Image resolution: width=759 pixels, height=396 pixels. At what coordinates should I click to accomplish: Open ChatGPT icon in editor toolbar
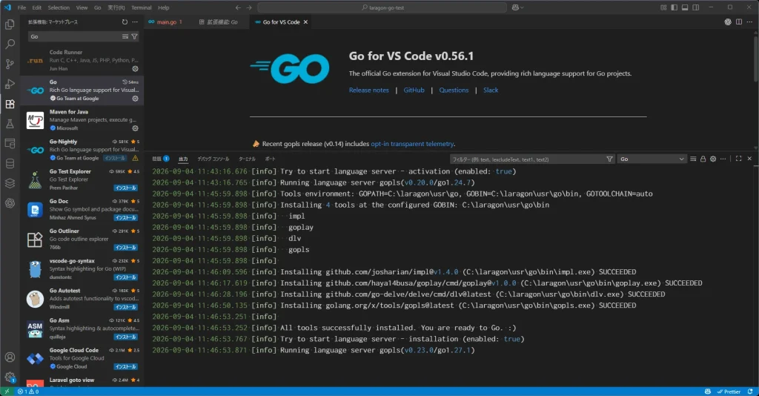click(x=728, y=22)
